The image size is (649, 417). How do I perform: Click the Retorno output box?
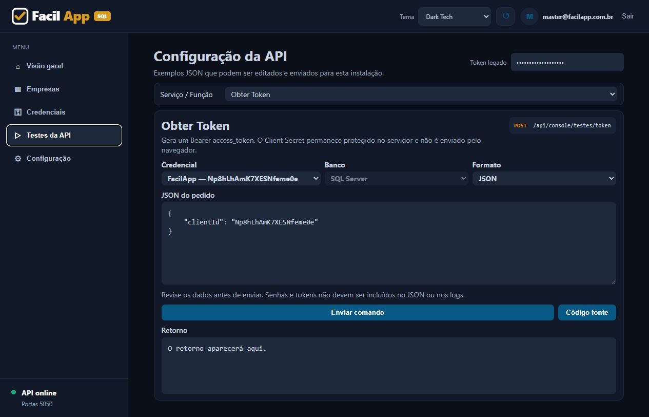(389, 366)
